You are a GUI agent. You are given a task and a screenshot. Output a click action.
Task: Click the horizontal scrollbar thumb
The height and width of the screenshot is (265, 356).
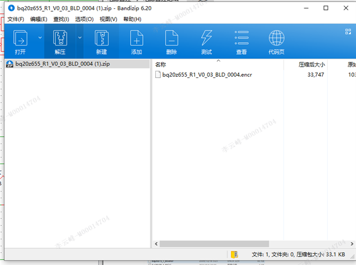214,244
